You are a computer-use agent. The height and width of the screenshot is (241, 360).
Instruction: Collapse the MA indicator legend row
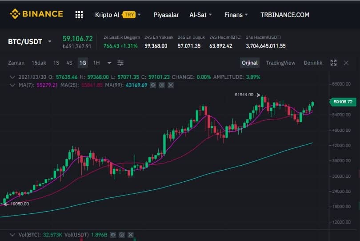(x=11, y=85)
